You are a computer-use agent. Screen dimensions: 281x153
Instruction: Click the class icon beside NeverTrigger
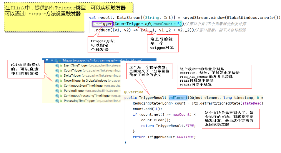pyautogui.click(x=57, y=81)
